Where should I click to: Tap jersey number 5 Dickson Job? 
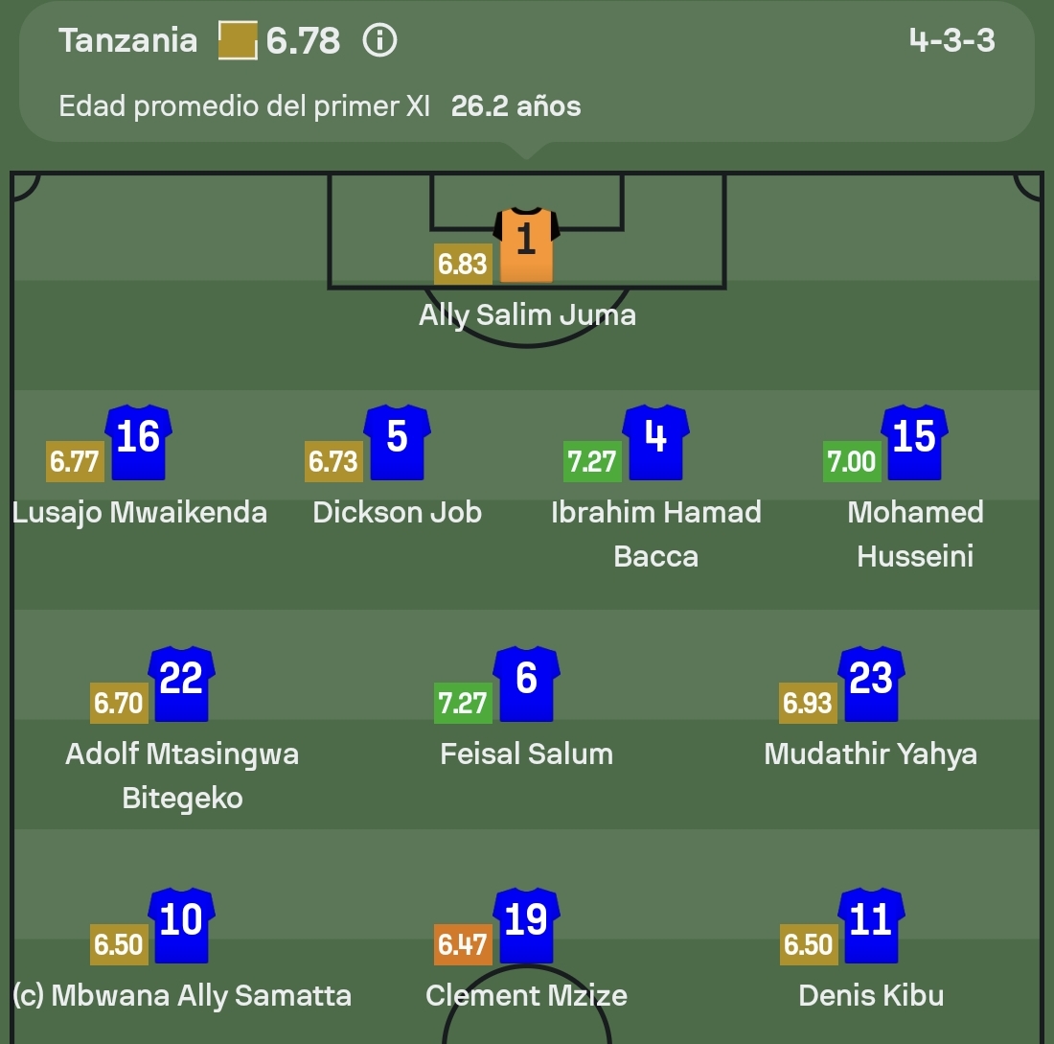pos(398,442)
